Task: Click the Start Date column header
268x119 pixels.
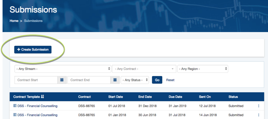Action: pyautogui.click(x=116, y=97)
